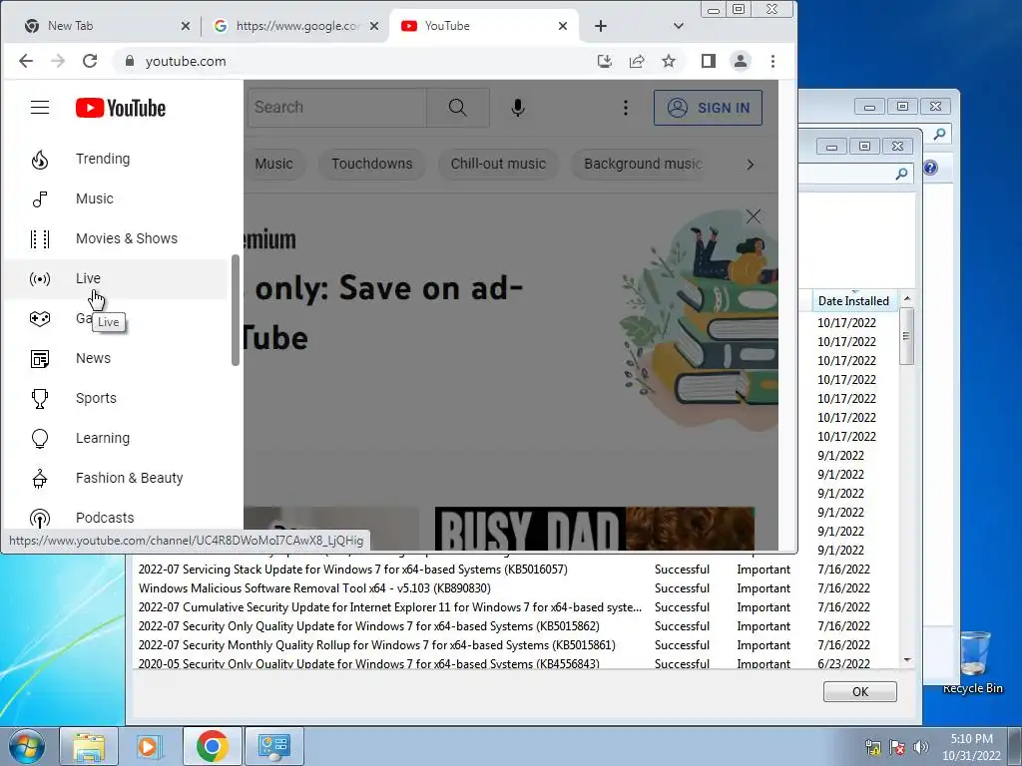Click the volume speaker tray icon
This screenshot has width=1022, height=766.
(x=920, y=747)
